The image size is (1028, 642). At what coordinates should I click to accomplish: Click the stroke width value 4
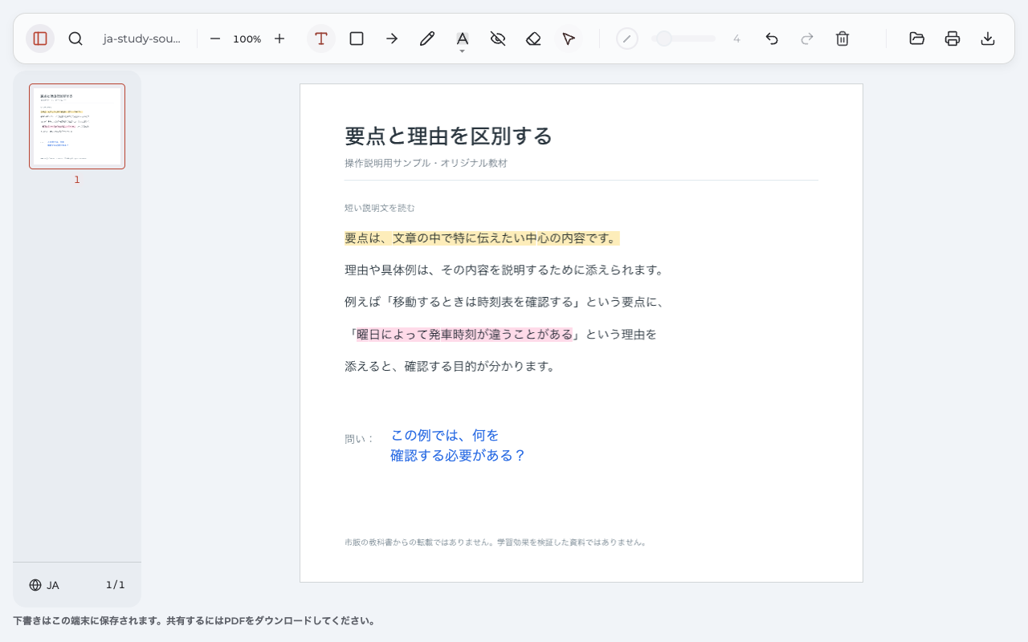click(x=736, y=39)
